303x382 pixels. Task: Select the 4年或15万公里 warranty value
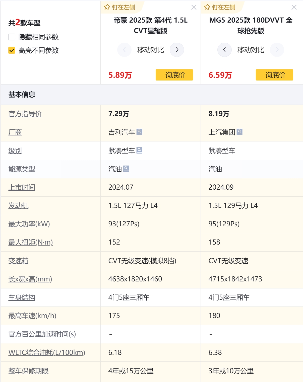click(x=131, y=371)
